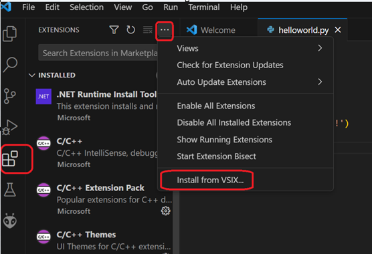Choose Check for Extension Updates
The height and width of the screenshot is (254, 372).
click(246, 65)
